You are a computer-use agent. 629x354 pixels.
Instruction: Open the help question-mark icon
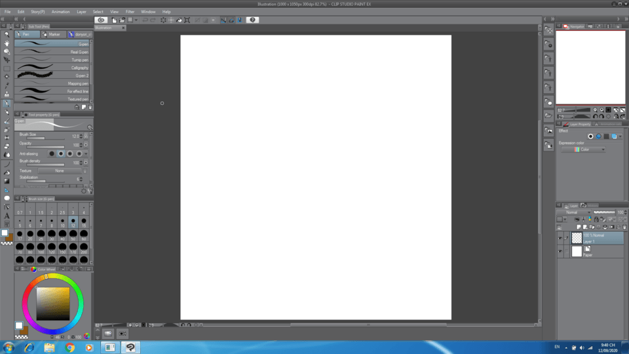(x=252, y=20)
